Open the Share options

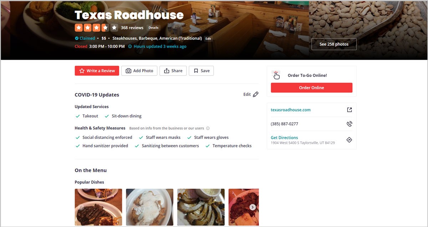click(x=173, y=71)
